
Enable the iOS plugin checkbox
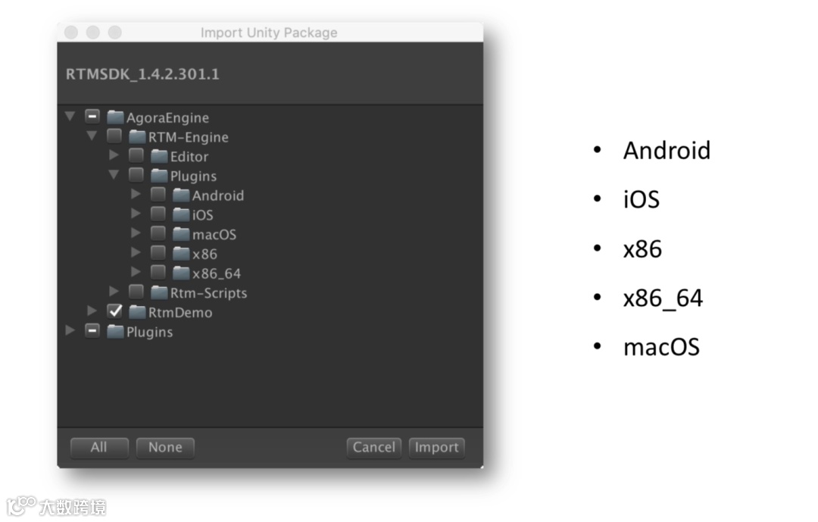point(158,214)
